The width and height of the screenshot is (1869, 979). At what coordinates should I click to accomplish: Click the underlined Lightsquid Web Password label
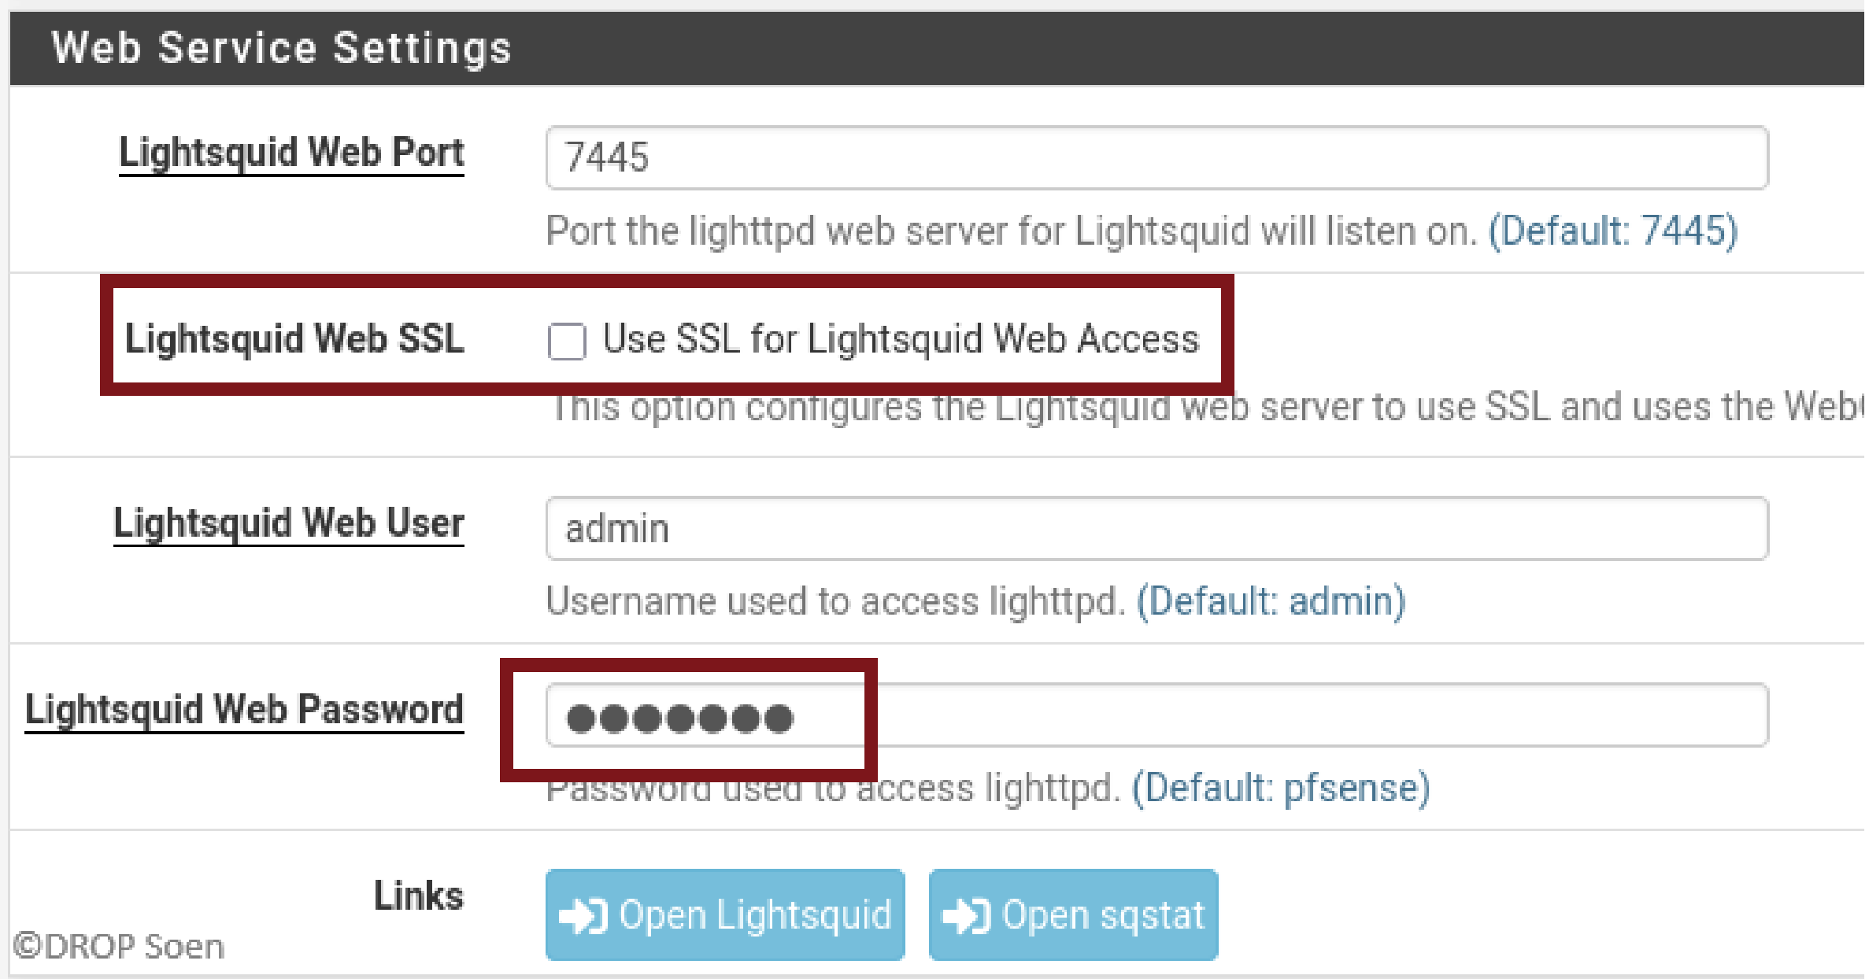pos(245,709)
